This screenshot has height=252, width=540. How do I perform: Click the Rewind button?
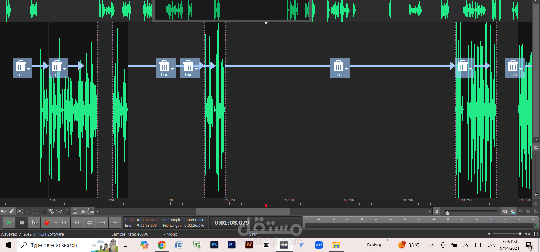102,223
